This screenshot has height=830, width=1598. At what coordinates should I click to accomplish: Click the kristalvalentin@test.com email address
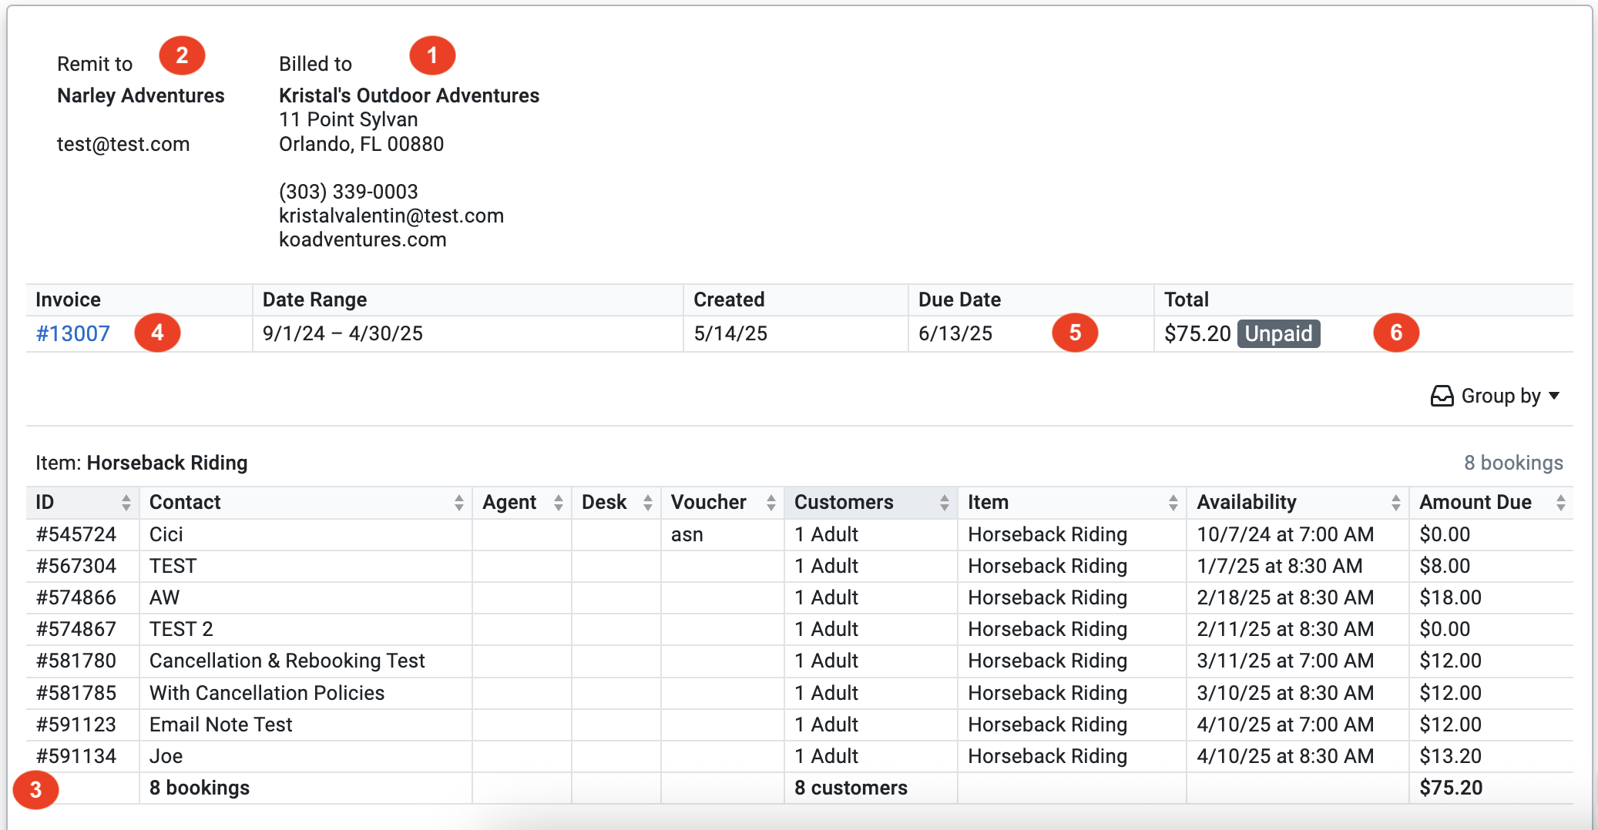(391, 216)
